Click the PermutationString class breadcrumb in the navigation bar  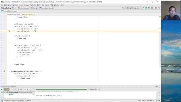(46, 8)
